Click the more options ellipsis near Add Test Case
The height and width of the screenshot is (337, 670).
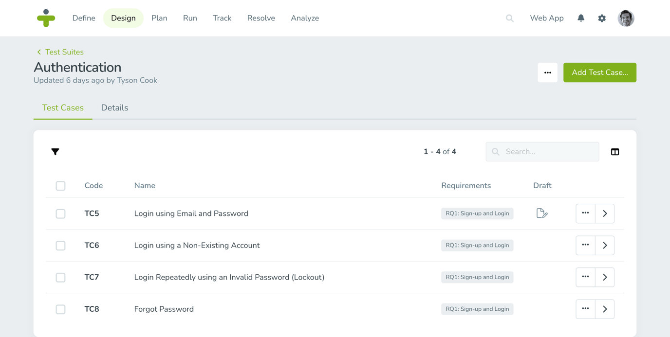tap(547, 72)
